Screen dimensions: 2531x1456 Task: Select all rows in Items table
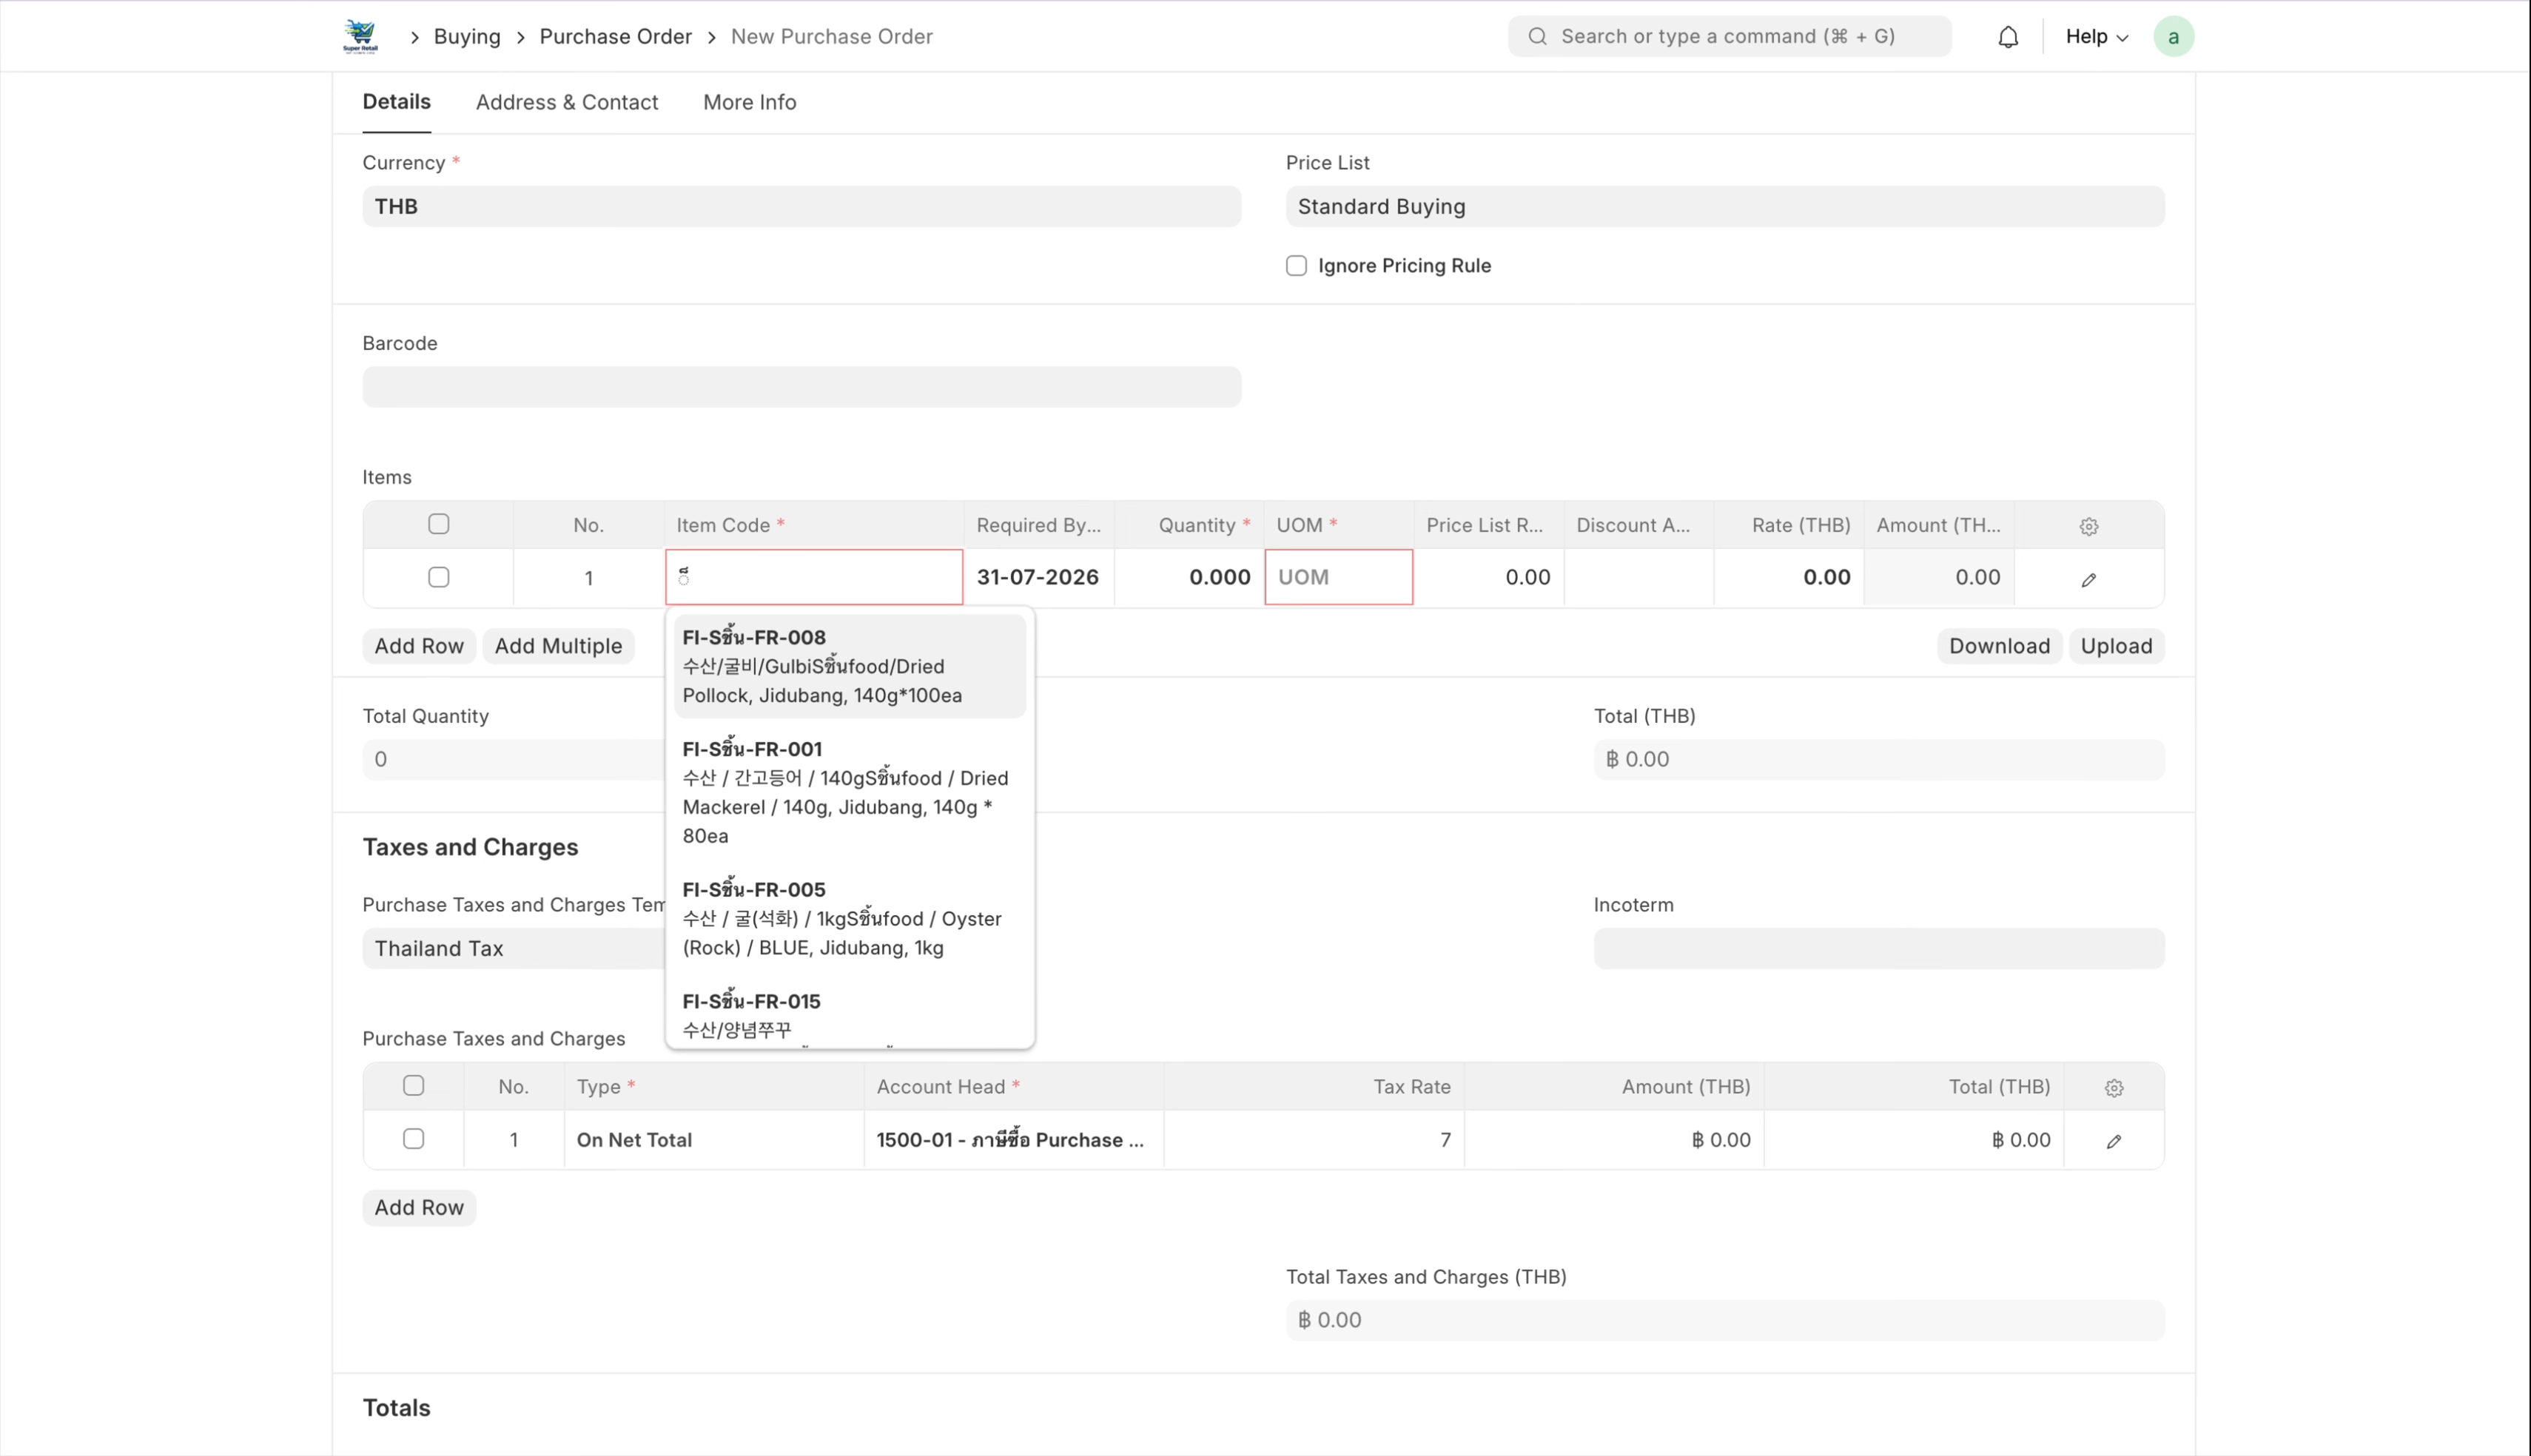tap(438, 524)
